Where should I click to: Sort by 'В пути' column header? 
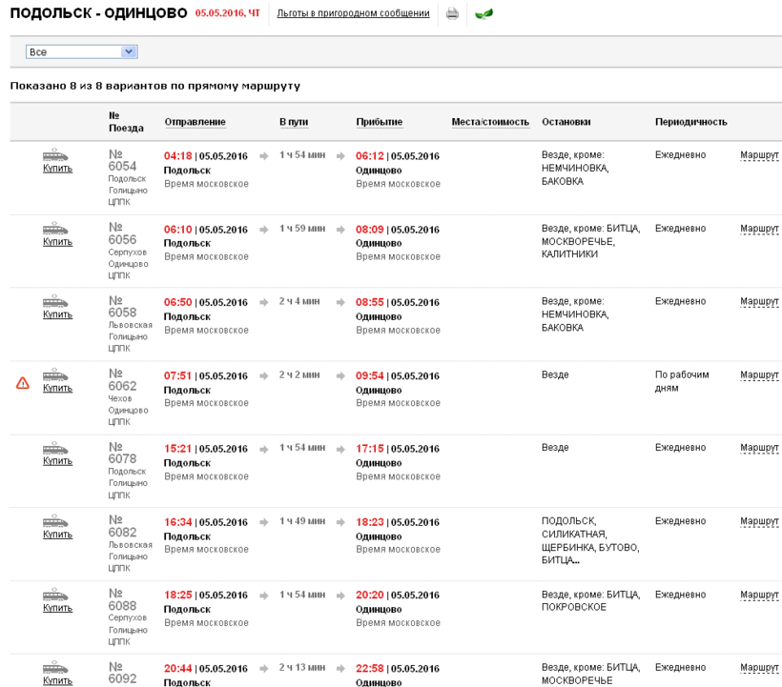point(294,122)
